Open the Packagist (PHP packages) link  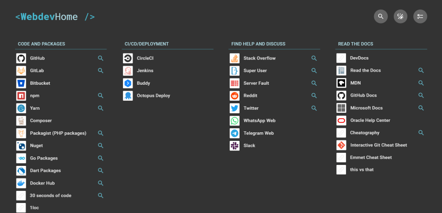point(58,133)
